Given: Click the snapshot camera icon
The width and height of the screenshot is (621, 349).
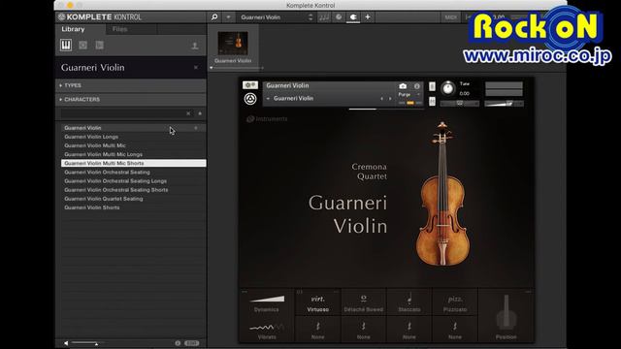Looking at the screenshot, I should click(x=403, y=86).
